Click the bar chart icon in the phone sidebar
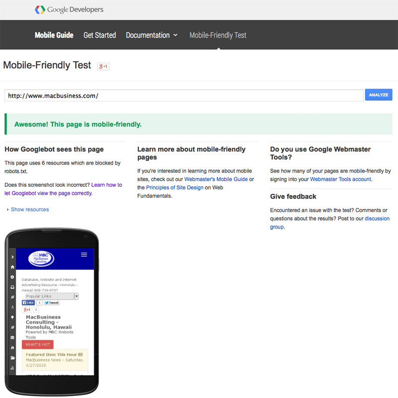The image size is (398, 398). (12, 368)
